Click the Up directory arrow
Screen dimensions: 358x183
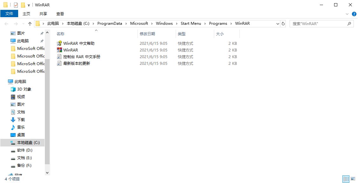tap(30, 24)
